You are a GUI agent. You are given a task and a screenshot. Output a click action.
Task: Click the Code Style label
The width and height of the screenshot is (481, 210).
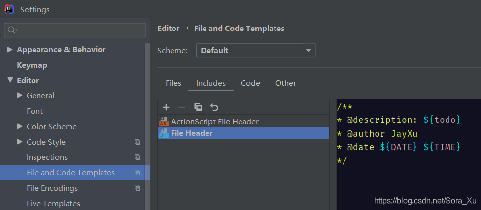pyautogui.click(x=46, y=142)
